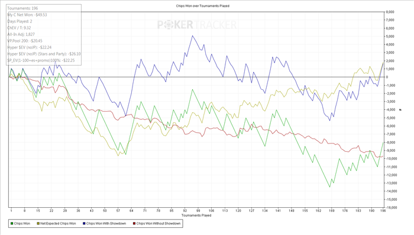Click the 'My C Net Won: -$49.53' stat
The width and height of the screenshot is (414, 235).
(27, 15)
